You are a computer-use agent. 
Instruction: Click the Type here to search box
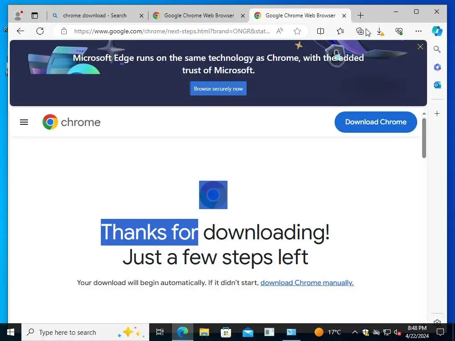[x=85, y=332]
